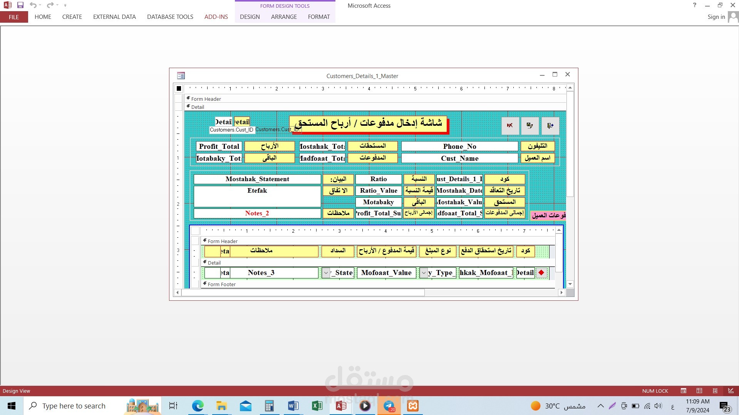Click the Customers_Details_1_Master form window icon
This screenshot has height=415, width=739.
click(181, 76)
